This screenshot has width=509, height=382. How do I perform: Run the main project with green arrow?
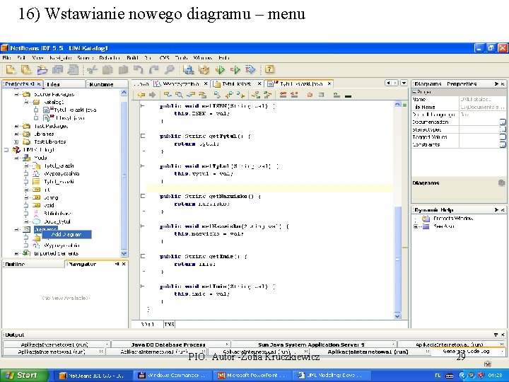click(x=220, y=69)
